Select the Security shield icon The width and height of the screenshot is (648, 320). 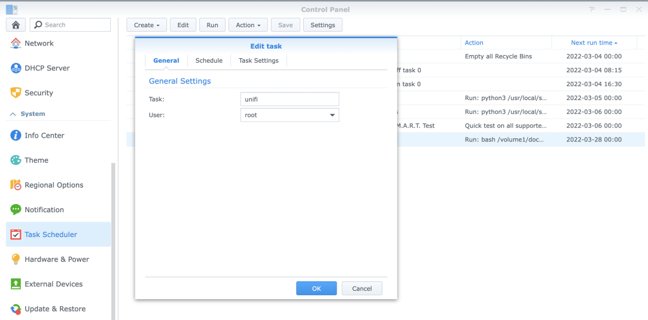click(x=16, y=93)
